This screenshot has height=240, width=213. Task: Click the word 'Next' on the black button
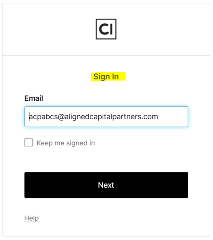tap(106, 185)
